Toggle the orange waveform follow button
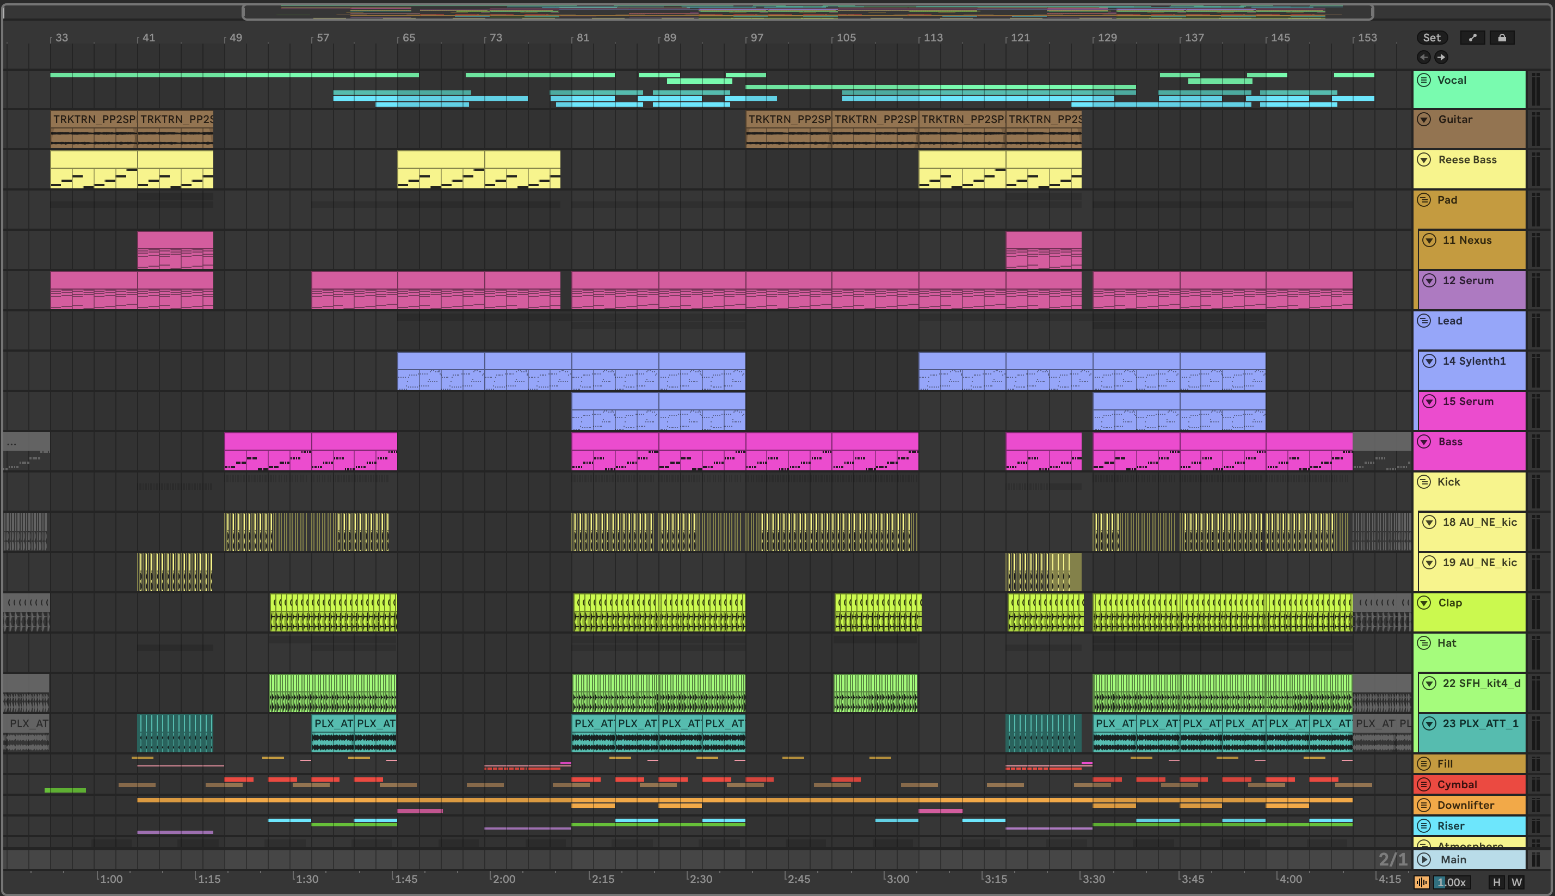Viewport: 1555px width, 896px height. point(1422,882)
